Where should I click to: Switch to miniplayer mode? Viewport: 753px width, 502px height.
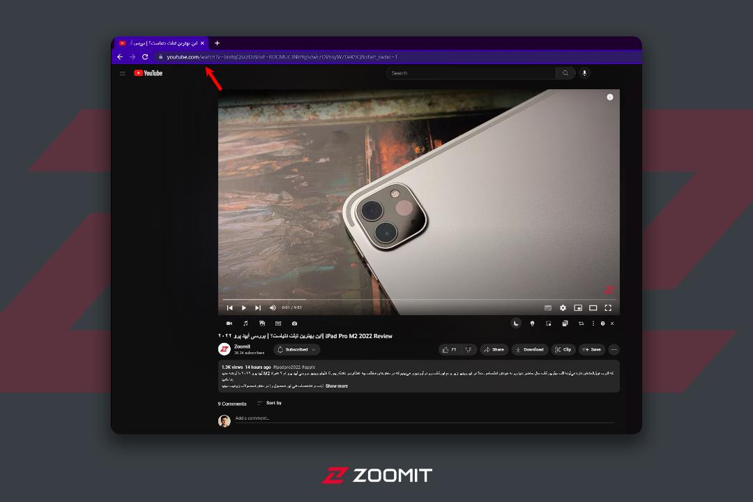[x=578, y=308]
